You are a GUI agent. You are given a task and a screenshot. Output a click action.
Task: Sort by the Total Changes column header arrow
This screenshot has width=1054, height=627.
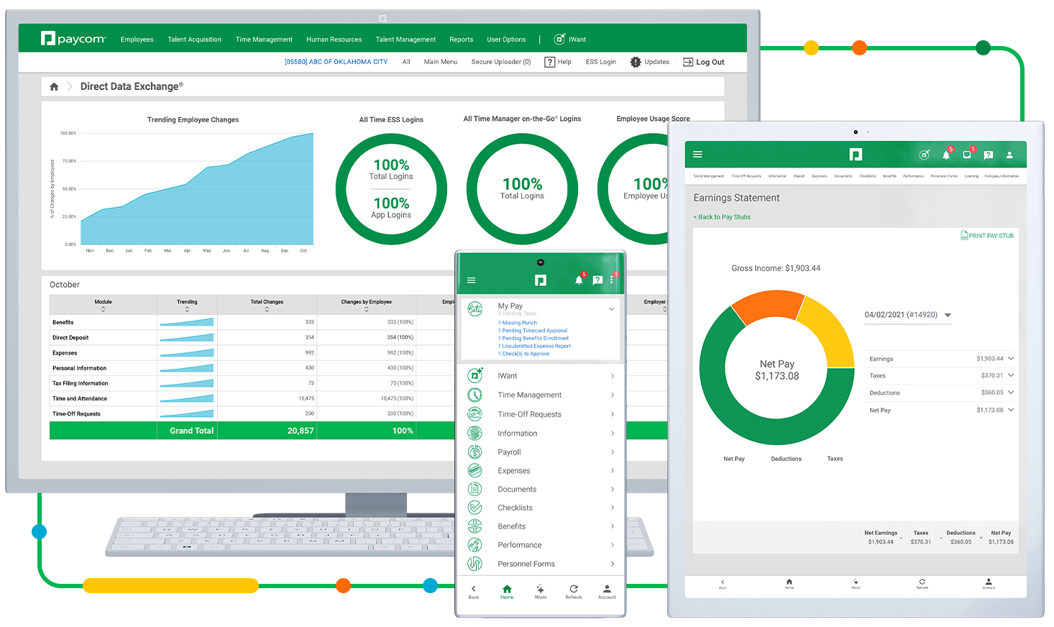[267, 309]
